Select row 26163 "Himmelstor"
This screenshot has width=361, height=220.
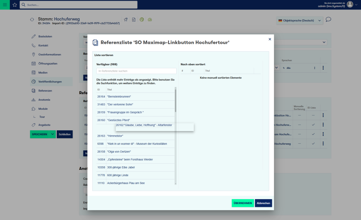(135, 136)
